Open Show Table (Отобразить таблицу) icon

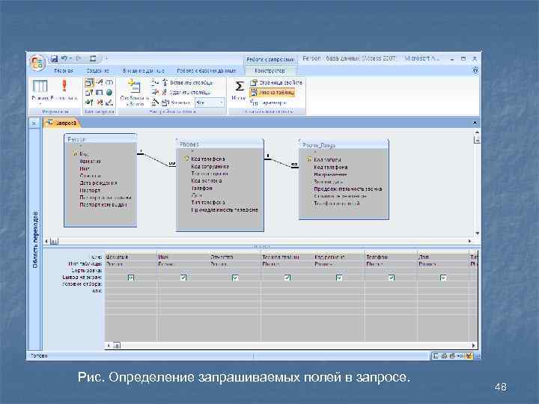click(x=134, y=91)
